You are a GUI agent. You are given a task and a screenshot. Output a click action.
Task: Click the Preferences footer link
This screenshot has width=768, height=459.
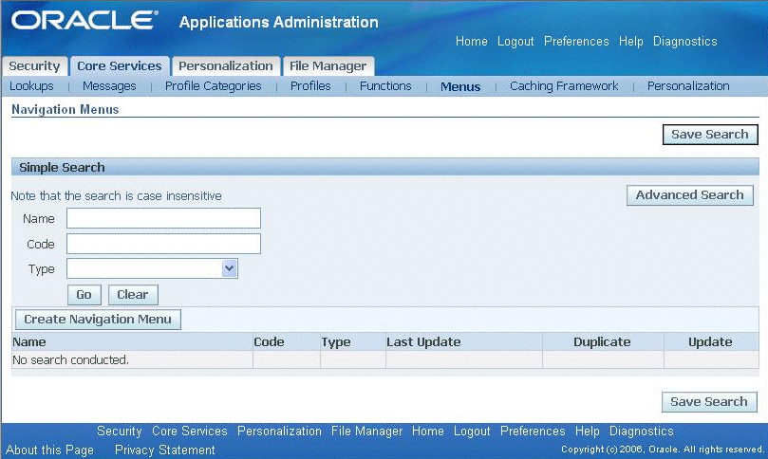pyautogui.click(x=533, y=431)
